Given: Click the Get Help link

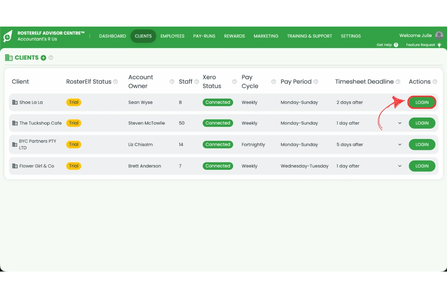Looking at the screenshot, I should pos(384,45).
